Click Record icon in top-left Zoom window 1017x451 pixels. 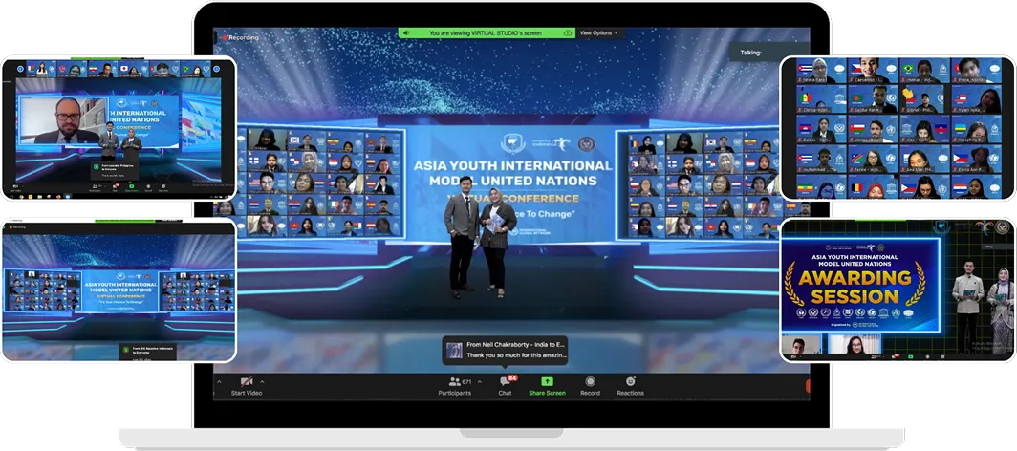coord(148,186)
